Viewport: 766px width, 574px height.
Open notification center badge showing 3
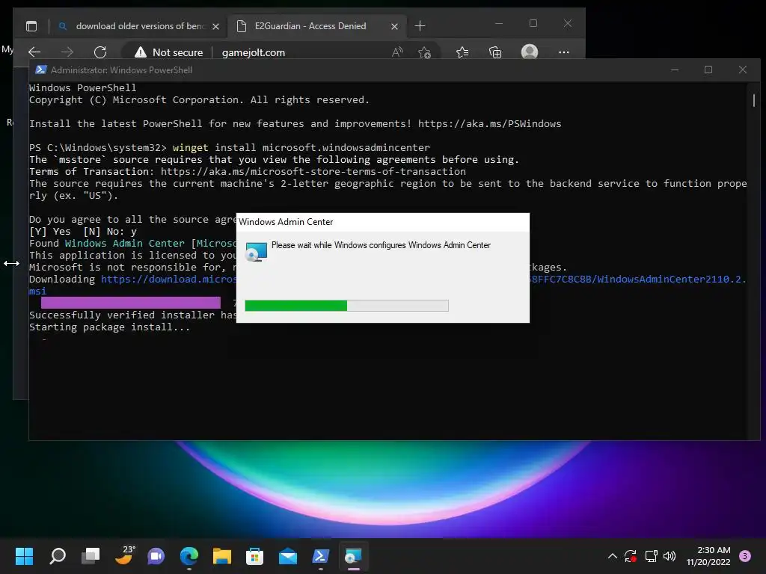[745, 556]
